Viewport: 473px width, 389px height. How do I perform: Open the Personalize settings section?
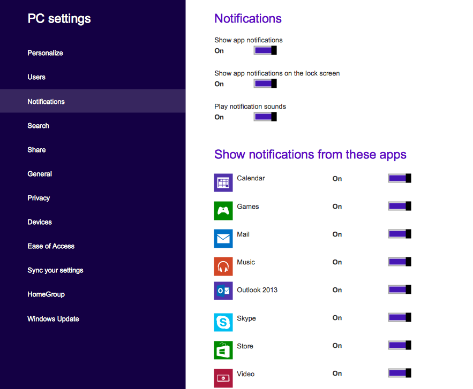point(46,53)
